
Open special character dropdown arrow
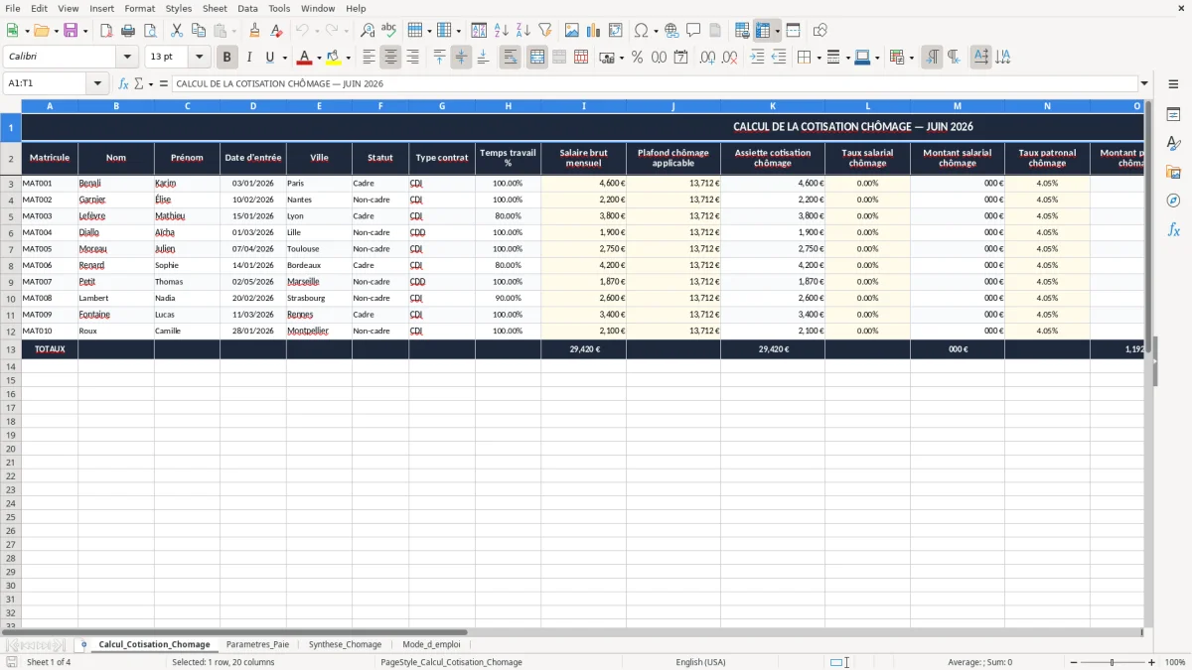[x=657, y=31]
